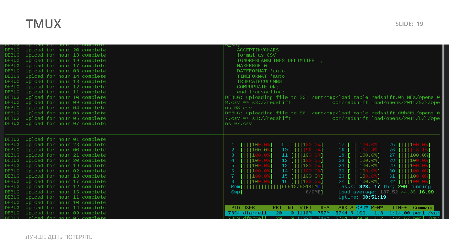
Task: Click CPU core 18 usage meter
Action: [359, 150]
